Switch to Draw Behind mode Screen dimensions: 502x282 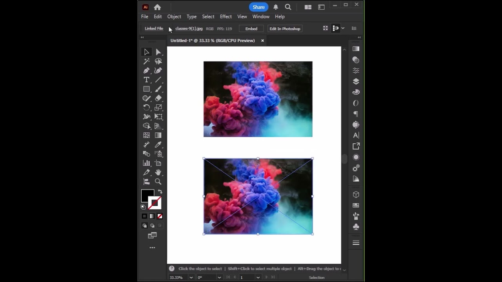pyautogui.click(x=152, y=226)
